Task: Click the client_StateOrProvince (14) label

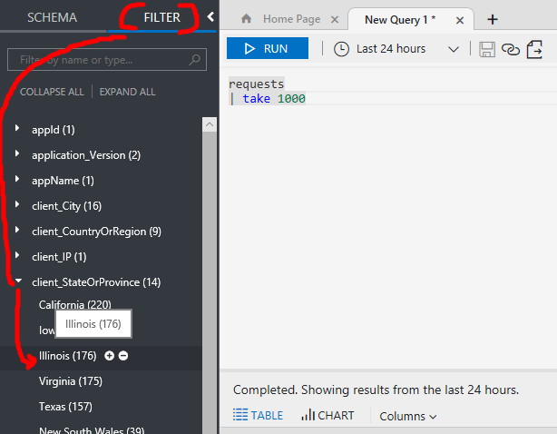Action: [96, 282]
